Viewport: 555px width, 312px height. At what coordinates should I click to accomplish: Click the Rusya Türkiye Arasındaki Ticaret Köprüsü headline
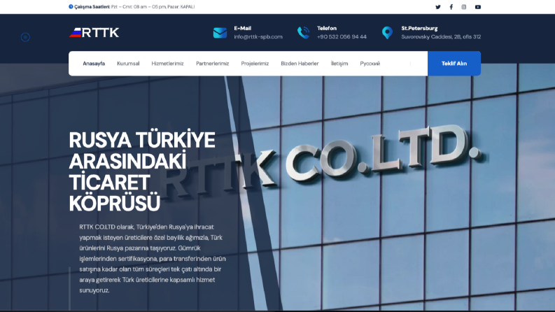[142, 171]
